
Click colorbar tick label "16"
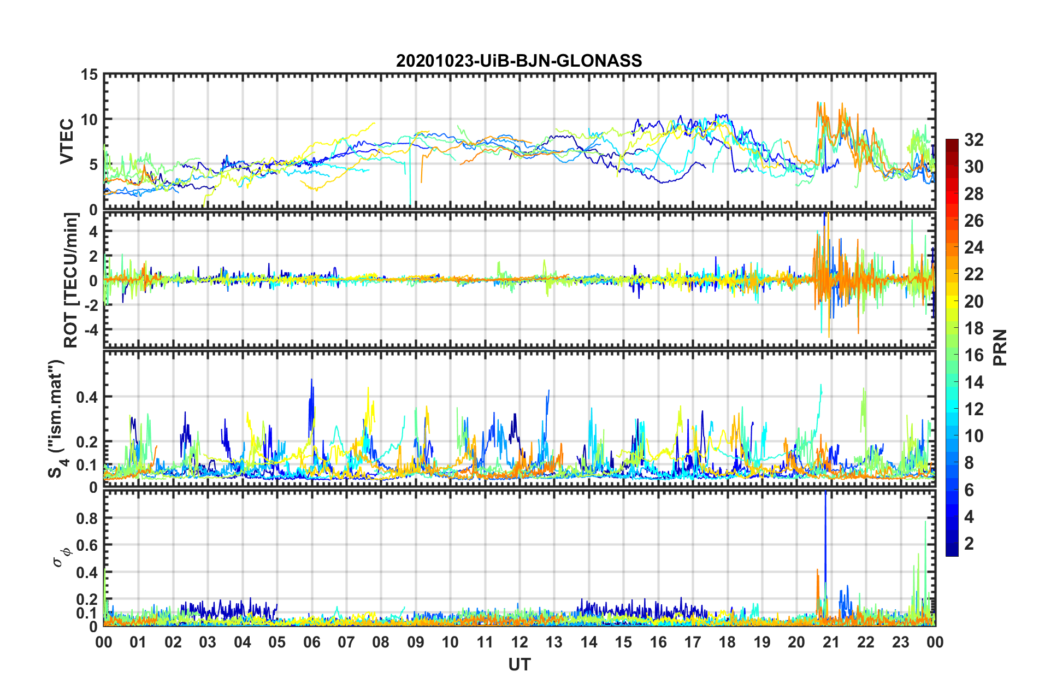point(973,356)
